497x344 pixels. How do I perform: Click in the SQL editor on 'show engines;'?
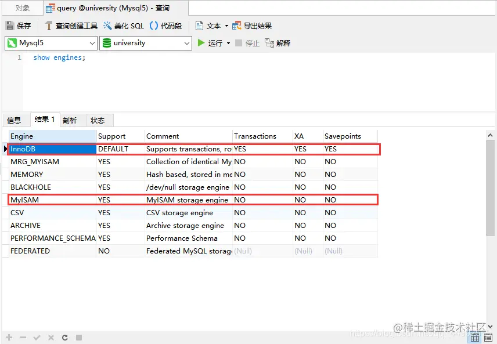[x=59, y=57]
